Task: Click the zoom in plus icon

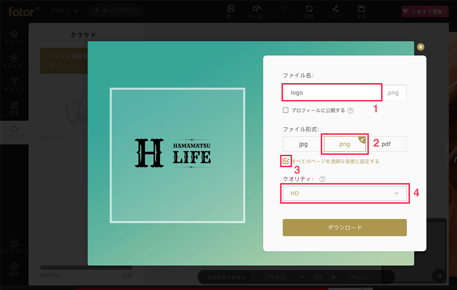Action: coord(333,277)
